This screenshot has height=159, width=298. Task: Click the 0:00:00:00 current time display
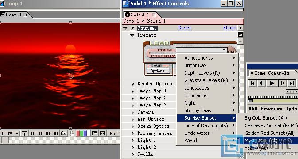tap(44, 133)
